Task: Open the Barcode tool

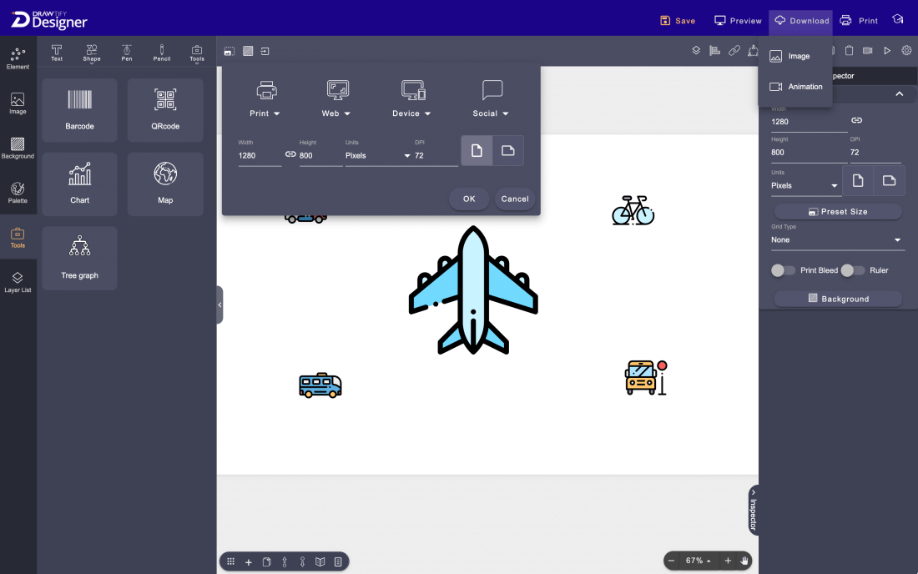Action: (79, 110)
